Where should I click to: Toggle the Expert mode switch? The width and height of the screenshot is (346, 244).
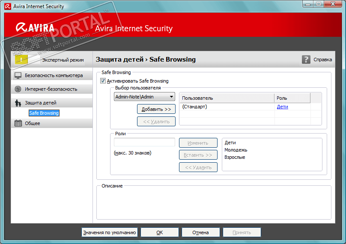point(27,60)
